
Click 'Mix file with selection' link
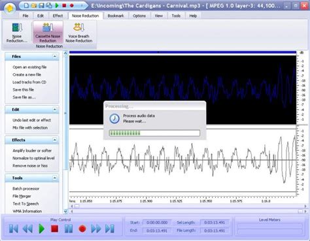(30, 128)
